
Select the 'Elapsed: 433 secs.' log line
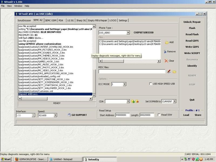55,94
